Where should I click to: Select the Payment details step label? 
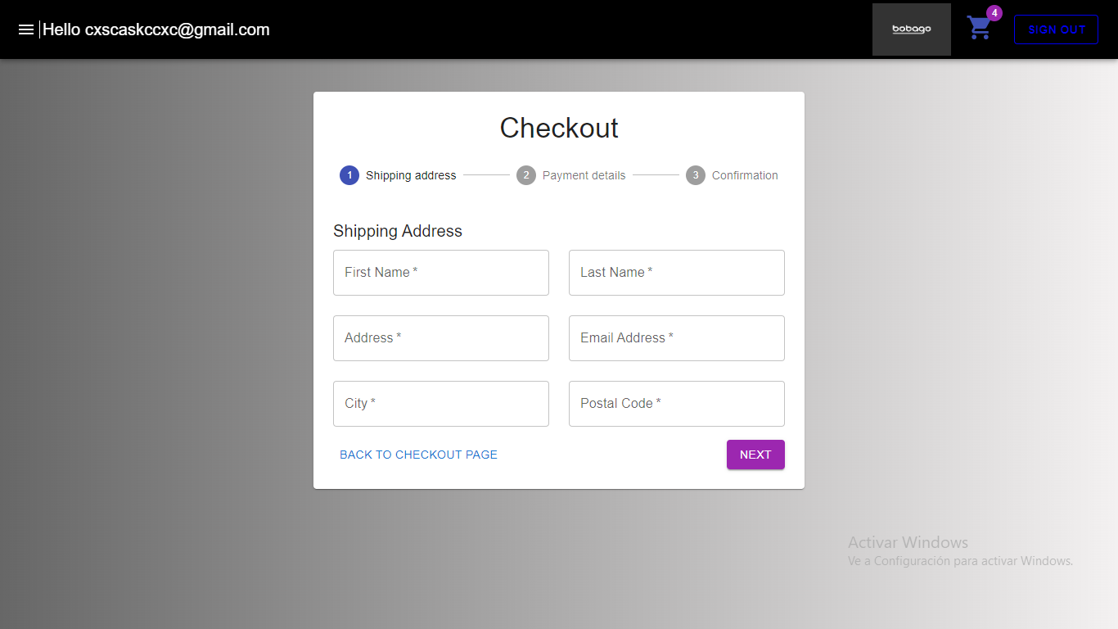click(x=584, y=174)
